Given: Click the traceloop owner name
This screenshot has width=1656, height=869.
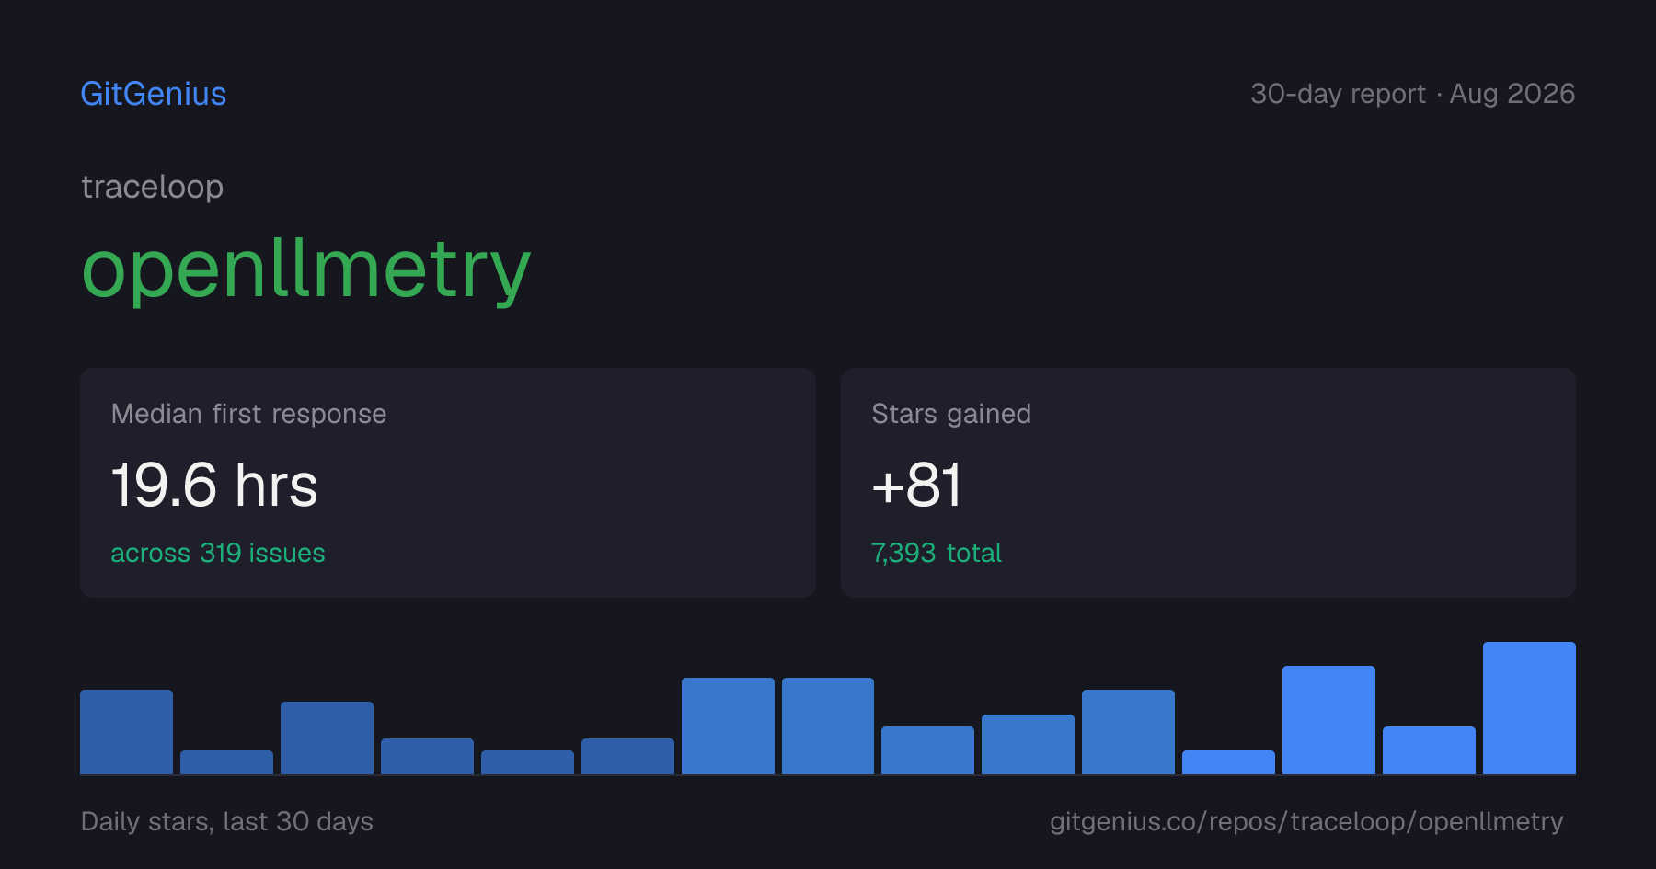Looking at the screenshot, I should (x=152, y=187).
